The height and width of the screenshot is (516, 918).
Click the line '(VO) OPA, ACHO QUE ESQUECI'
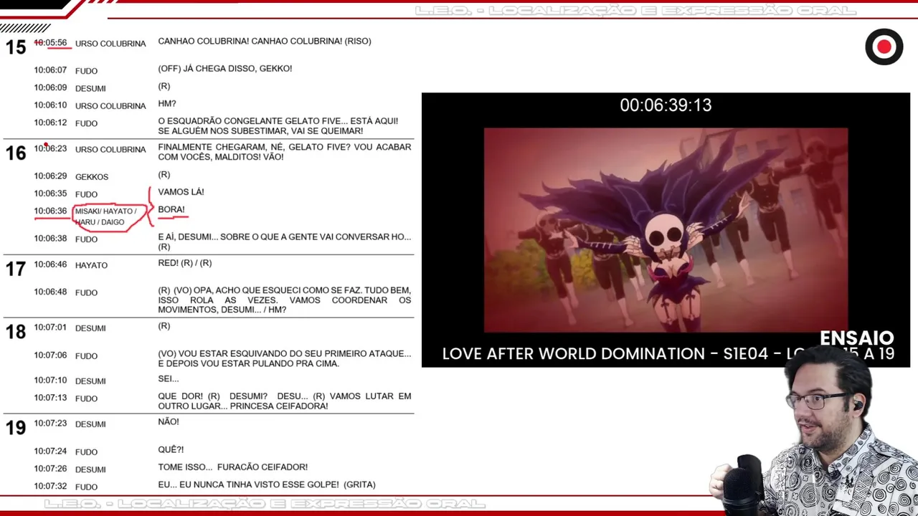tap(285, 300)
